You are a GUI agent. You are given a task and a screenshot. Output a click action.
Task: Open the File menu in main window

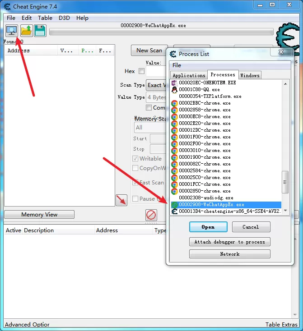[11, 18]
